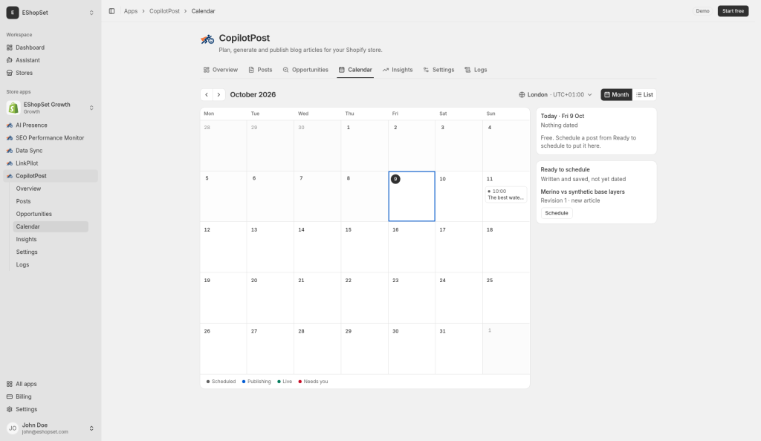The image size is (761, 441).
Task: Open Billing in the sidebar
Action: tap(51, 396)
